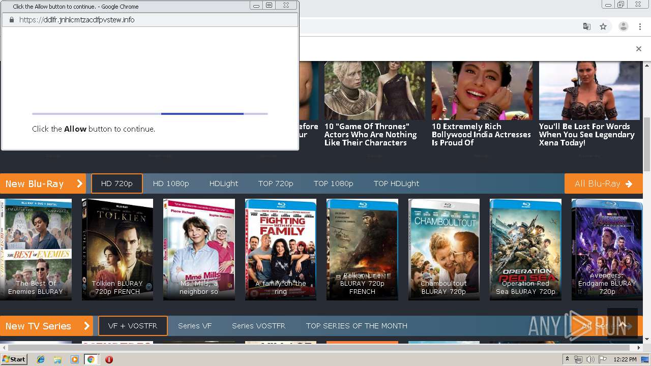Click the padlock icon in the popup address bar
The width and height of the screenshot is (651, 366).
pos(12,20)
